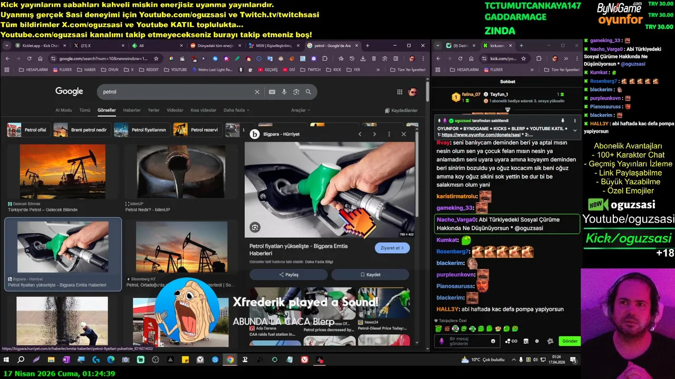Start voice search with microphone icon
Image resolution: width=675 pixels, height=379 pixels.
(284, 92)
